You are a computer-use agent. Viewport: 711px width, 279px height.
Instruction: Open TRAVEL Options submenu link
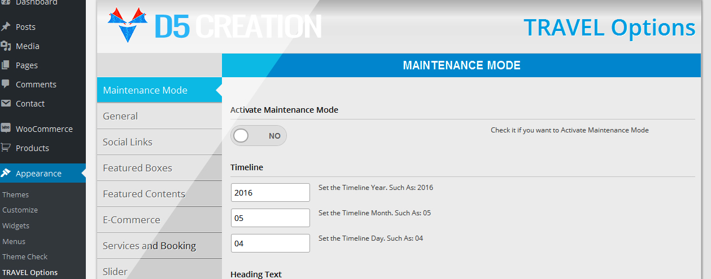pos(30,272)
